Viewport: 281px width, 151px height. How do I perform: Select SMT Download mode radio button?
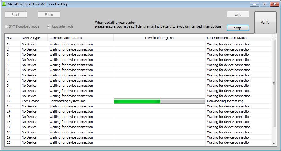[x=6, y=26]
